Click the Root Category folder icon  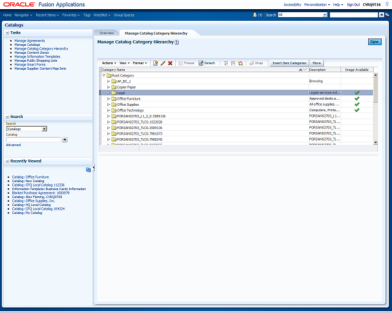(109, 75)
